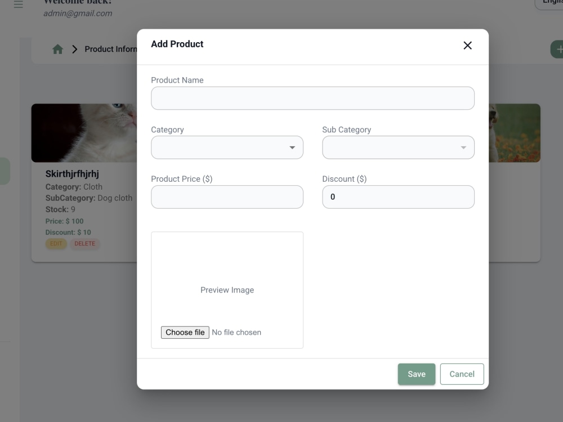
Task: Click the dog product image thumbnail
Action: pos(515,133)
